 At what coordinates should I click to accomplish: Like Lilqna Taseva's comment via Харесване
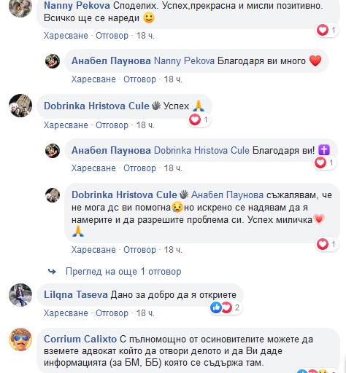pyautogui.click(x=66, y=313)
